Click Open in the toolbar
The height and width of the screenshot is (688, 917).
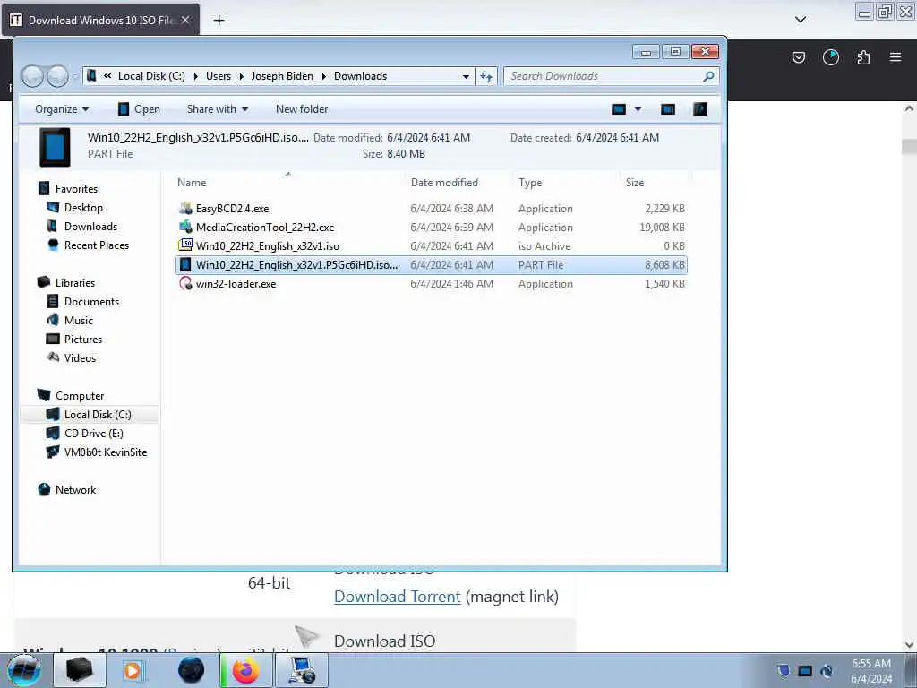[139, 109]
